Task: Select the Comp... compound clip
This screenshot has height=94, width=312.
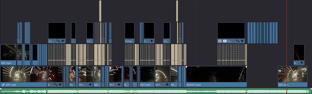Action: [x=129, y=33]
